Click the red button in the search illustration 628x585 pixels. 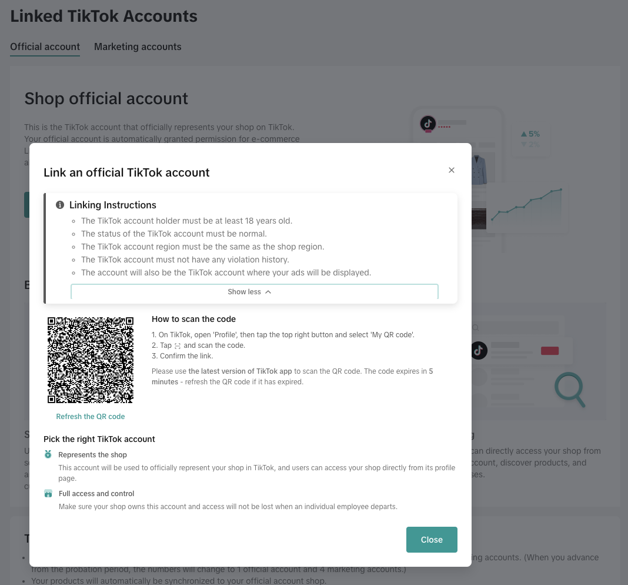coord(550,351)
